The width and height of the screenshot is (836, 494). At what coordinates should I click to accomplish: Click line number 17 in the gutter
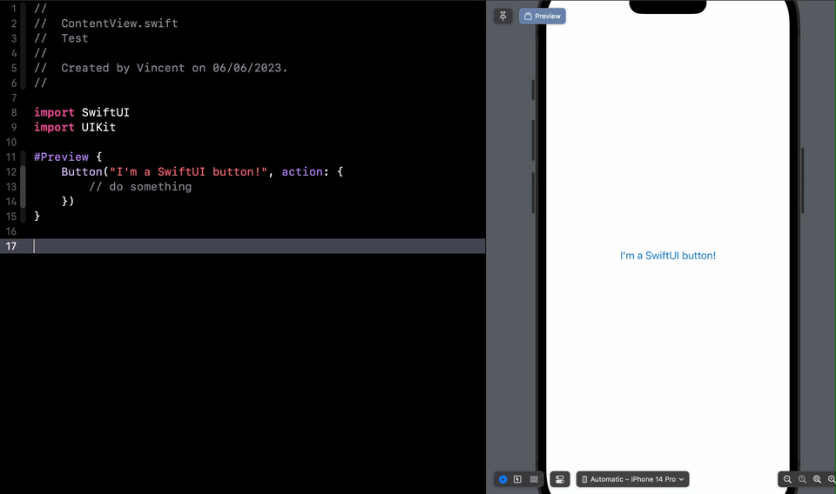(11, 246)
